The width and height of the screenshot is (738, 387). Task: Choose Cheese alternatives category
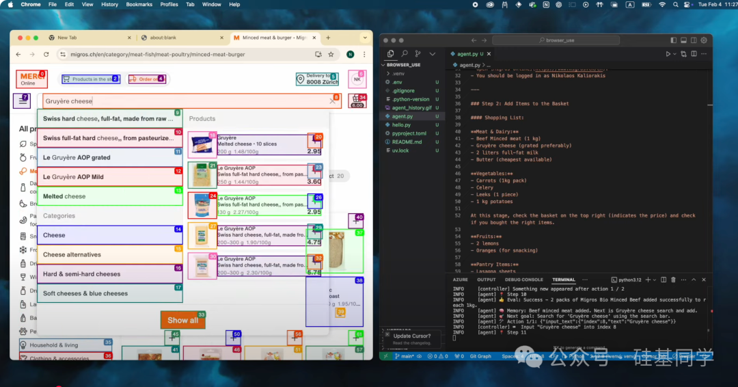coord(109,254)
